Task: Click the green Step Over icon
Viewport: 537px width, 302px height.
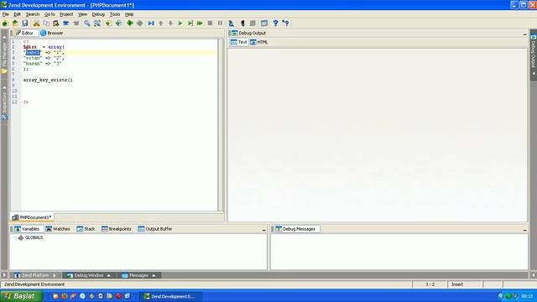Action: pyautogui.click(x=190, y=23)
